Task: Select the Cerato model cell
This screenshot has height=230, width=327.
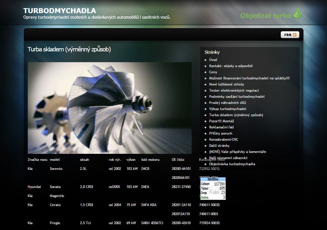Action: point(55,205)
